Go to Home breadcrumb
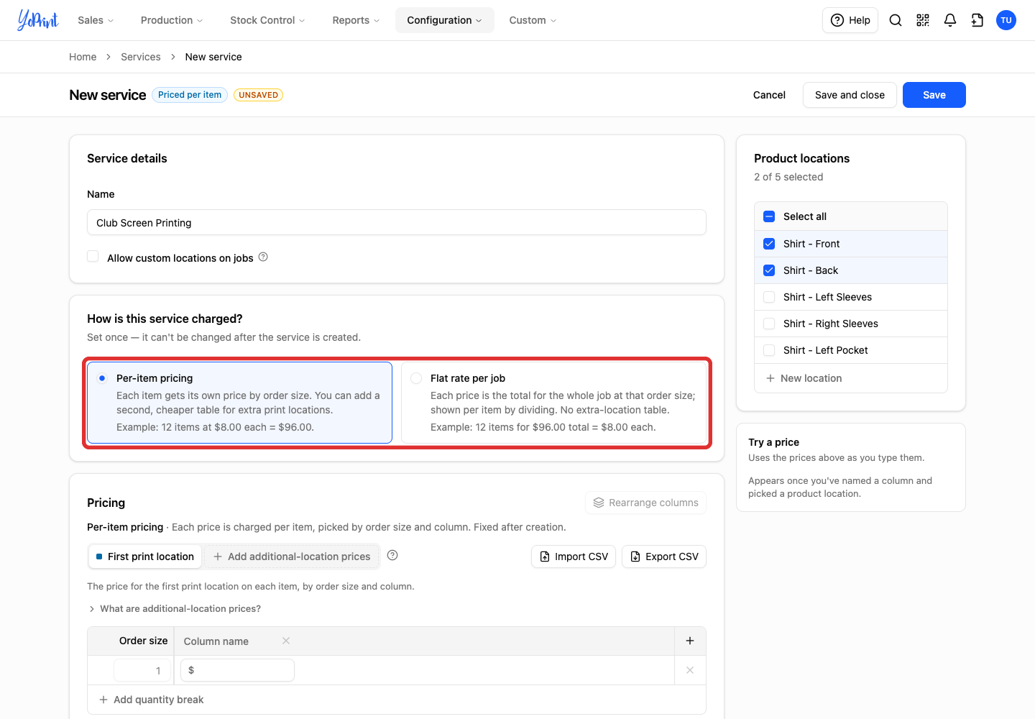Image resolution: width=1035 pixels, height=719 pixels. (83, 57)
